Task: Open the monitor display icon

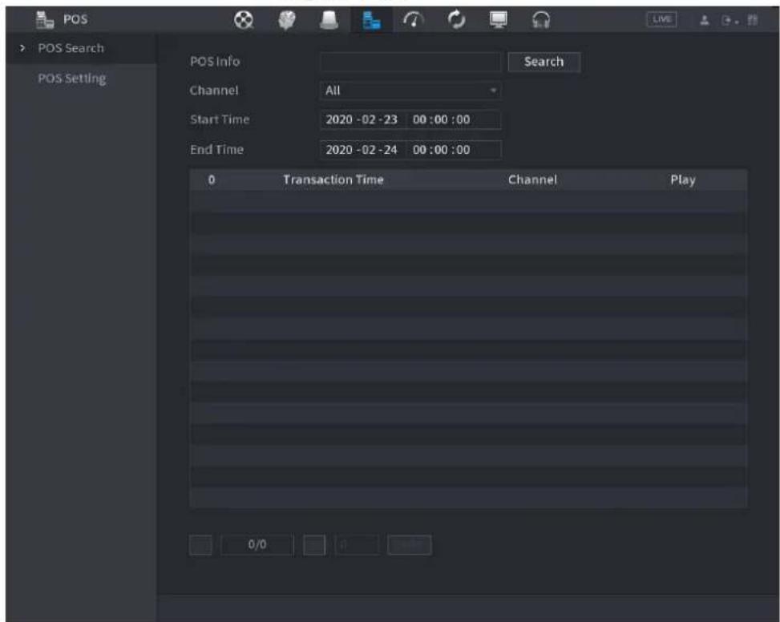Action: pos(499,20)
